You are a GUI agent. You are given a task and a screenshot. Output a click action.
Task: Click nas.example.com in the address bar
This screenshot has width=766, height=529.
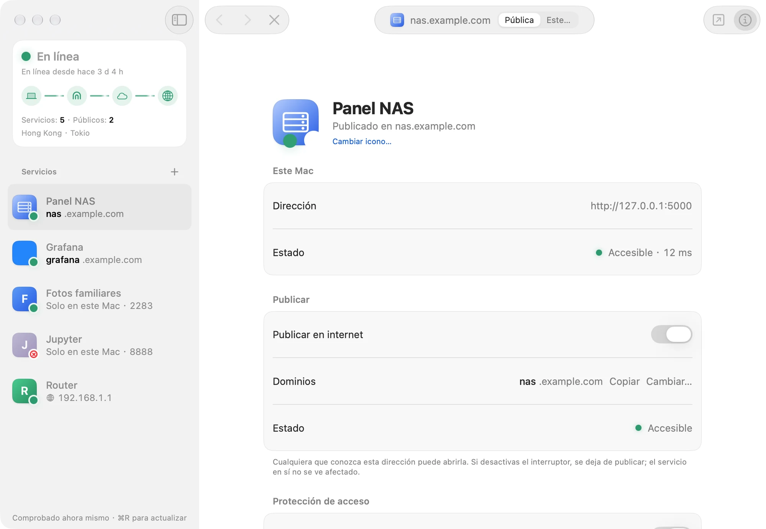pyautogui.click(x=450, y=20)
